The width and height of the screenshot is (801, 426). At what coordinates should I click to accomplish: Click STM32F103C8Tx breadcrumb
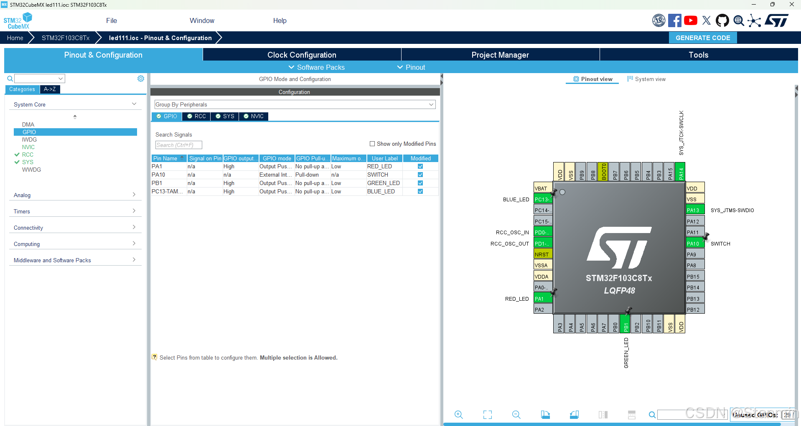(x=66, y=38)
